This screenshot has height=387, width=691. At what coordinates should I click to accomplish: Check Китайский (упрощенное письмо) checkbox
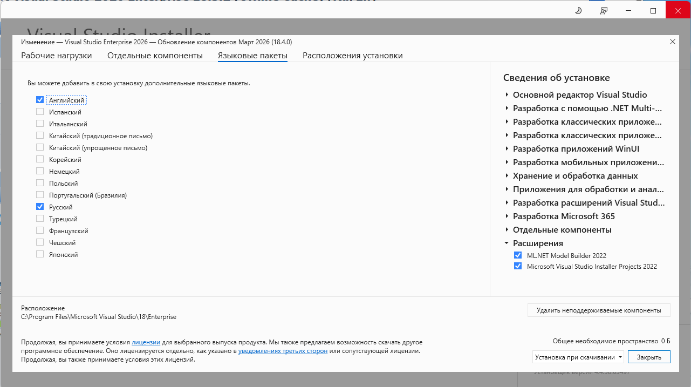[x=40, y=147]
